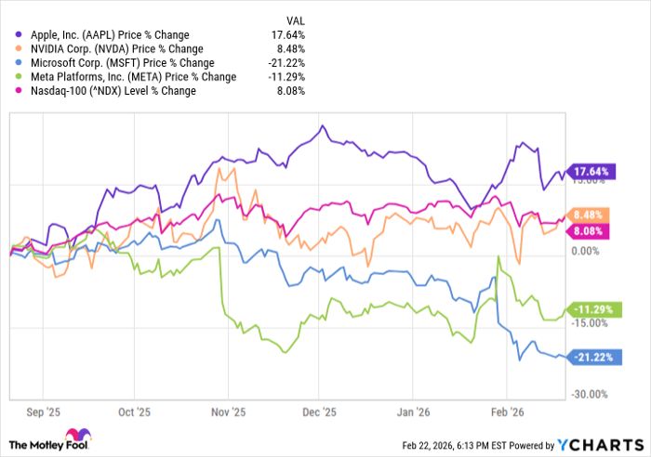
Task: Click the orange 8.48% end-of-line tag
Action: pyautogui.click(x=591, y=215)
